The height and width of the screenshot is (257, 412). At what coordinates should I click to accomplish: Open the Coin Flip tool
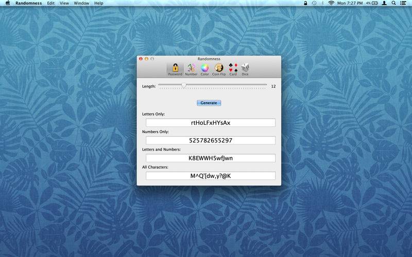[x=219, y=69]
